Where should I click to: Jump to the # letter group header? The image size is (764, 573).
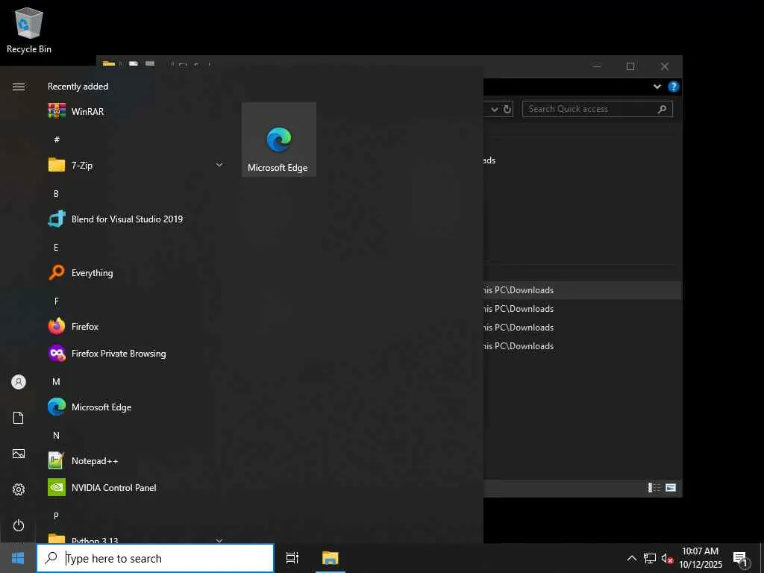pos(57,140)
